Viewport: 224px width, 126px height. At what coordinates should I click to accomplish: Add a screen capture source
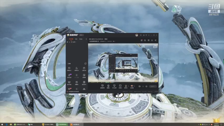click(102, 87)
